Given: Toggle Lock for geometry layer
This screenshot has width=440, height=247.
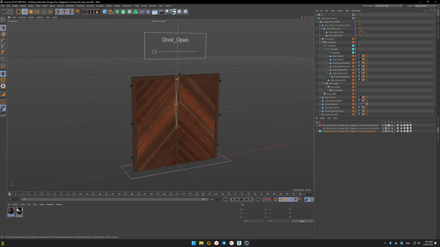Looking at the screenshot, I should click(x=395, y=125).
